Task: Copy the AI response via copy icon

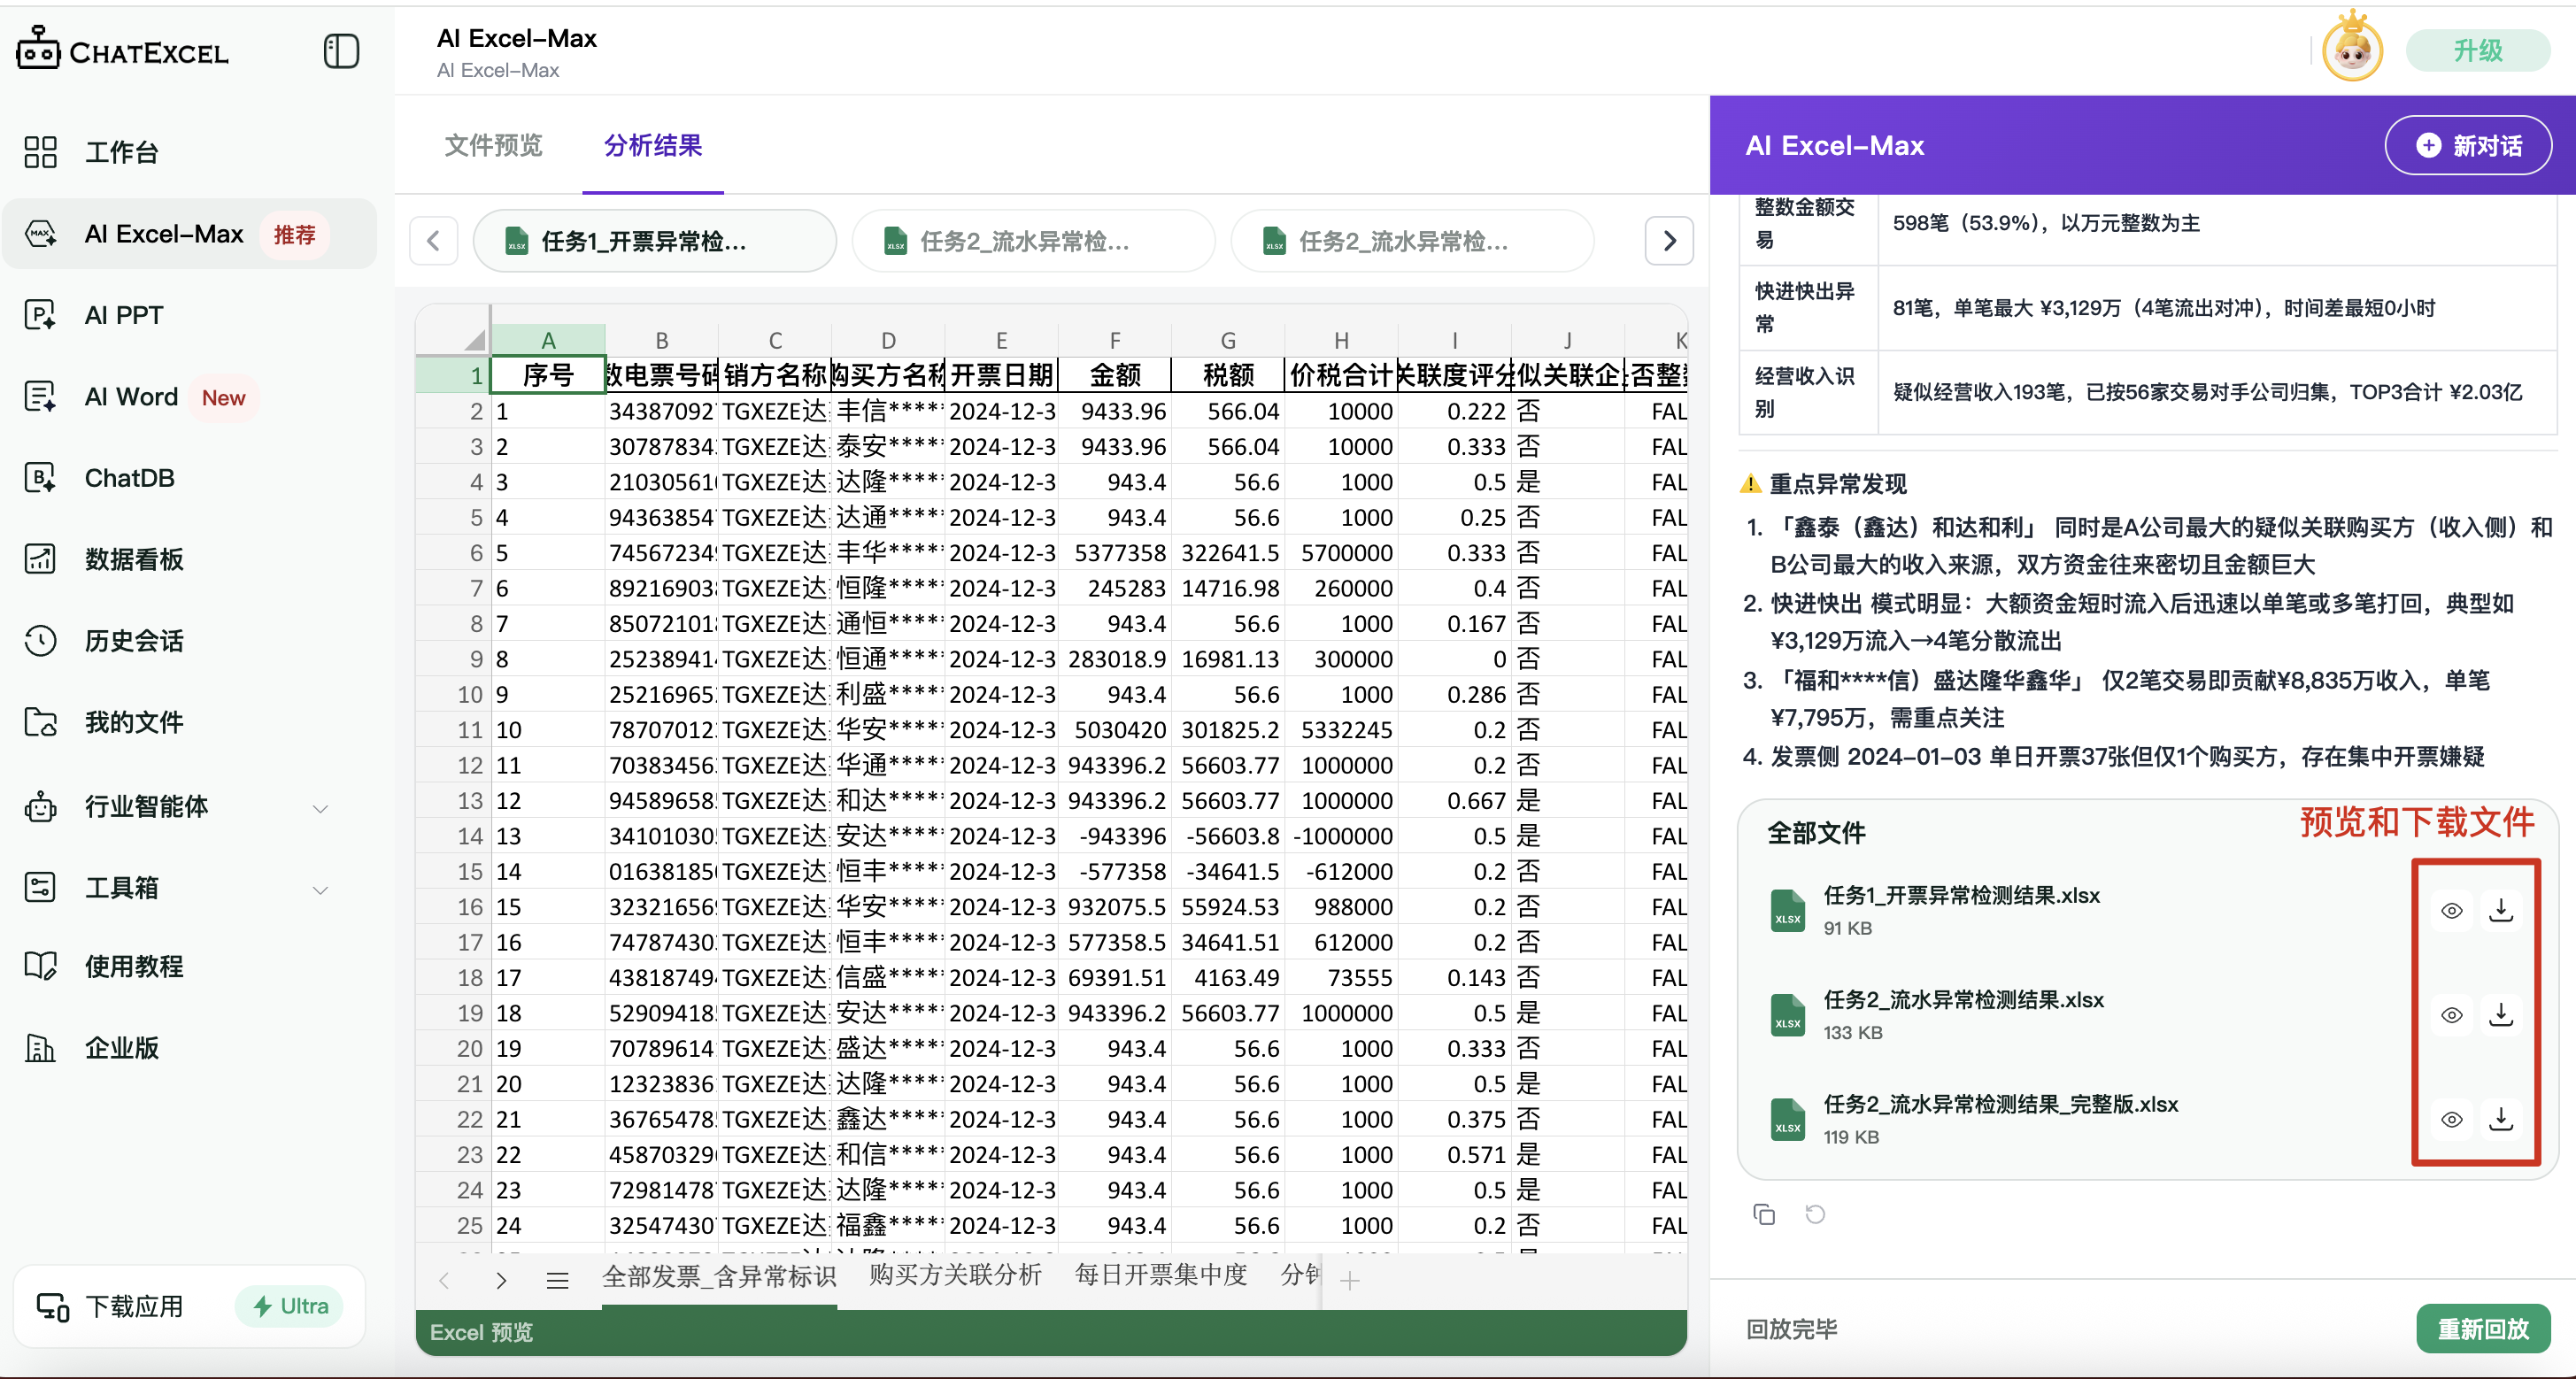Action: [1764, 1214]
